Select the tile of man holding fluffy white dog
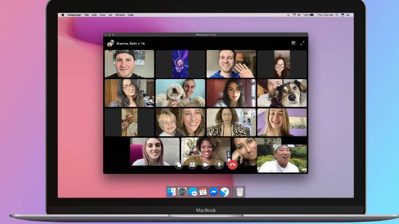This screenshot has height=224, width=399. point(180,93)
